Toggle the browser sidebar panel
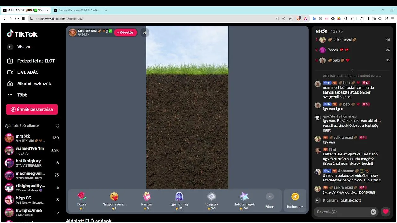This screenshot has width=397, height=223. pos(368,19)
